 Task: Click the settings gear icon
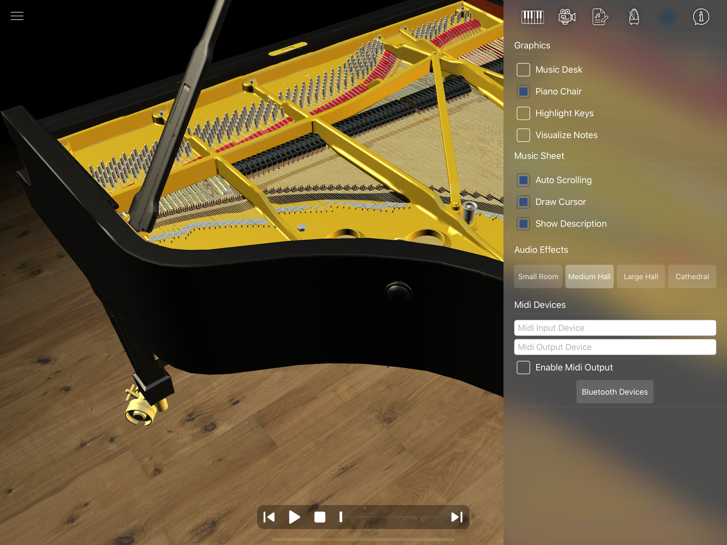click(667, 17)
